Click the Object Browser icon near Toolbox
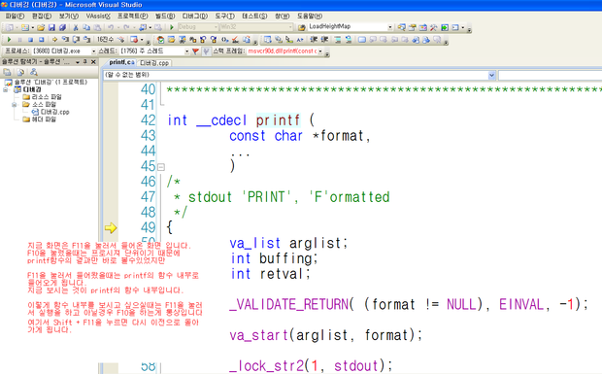The width and height of the screenshot is (602, 374). [422, 27]
